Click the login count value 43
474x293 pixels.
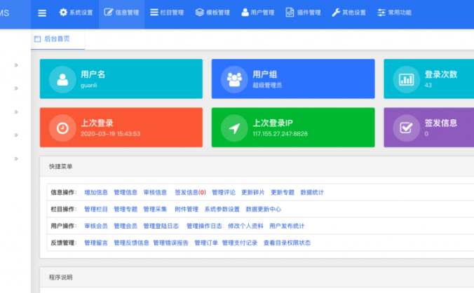pos(428,86)
